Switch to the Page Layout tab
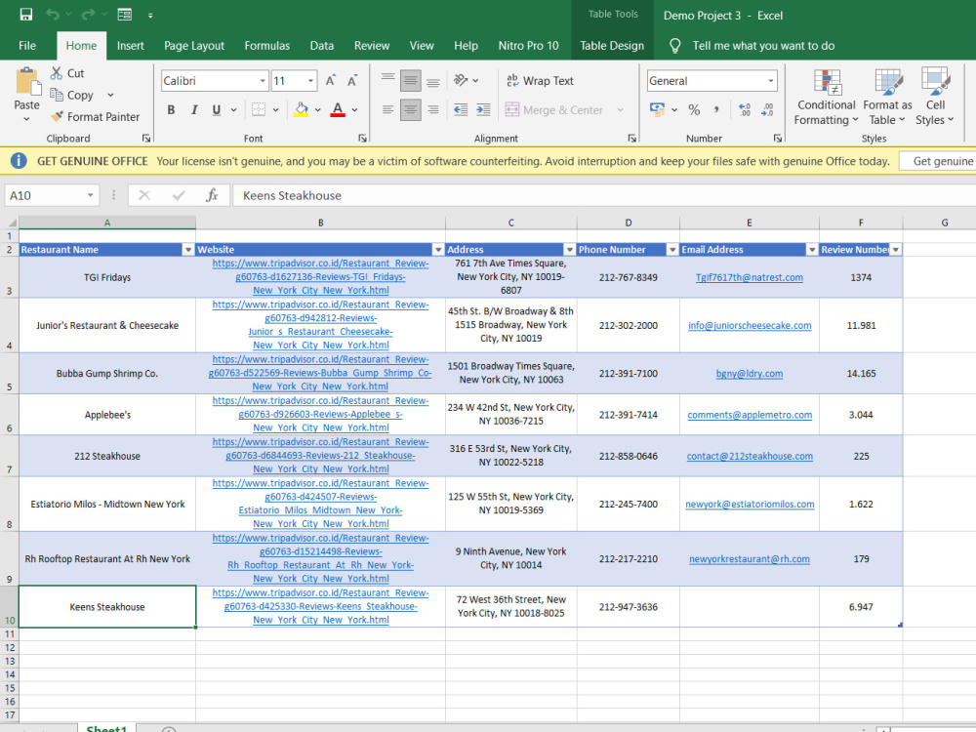Viewport: 976px width, 732px height. pyautogui.click(x=194, y=46)
